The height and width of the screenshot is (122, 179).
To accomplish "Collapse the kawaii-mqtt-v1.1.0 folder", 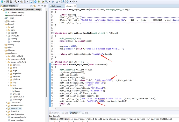I will pos(6,62).
